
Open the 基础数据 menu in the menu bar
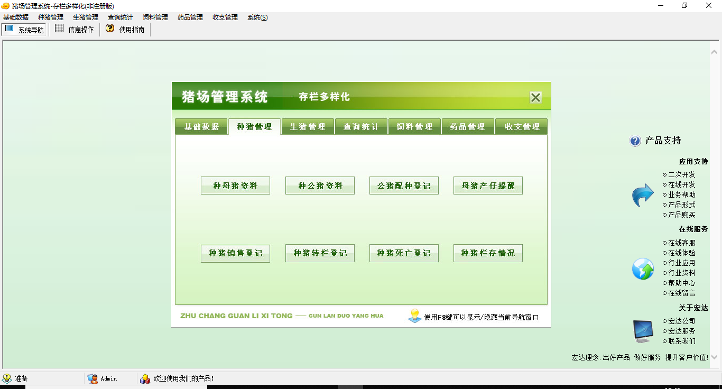(x=16, y=17)
